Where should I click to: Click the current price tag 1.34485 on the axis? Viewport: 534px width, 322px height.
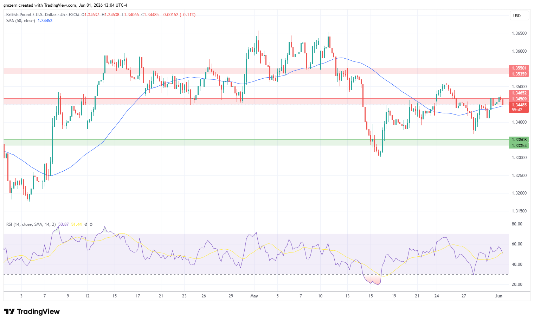click(519, 105)
